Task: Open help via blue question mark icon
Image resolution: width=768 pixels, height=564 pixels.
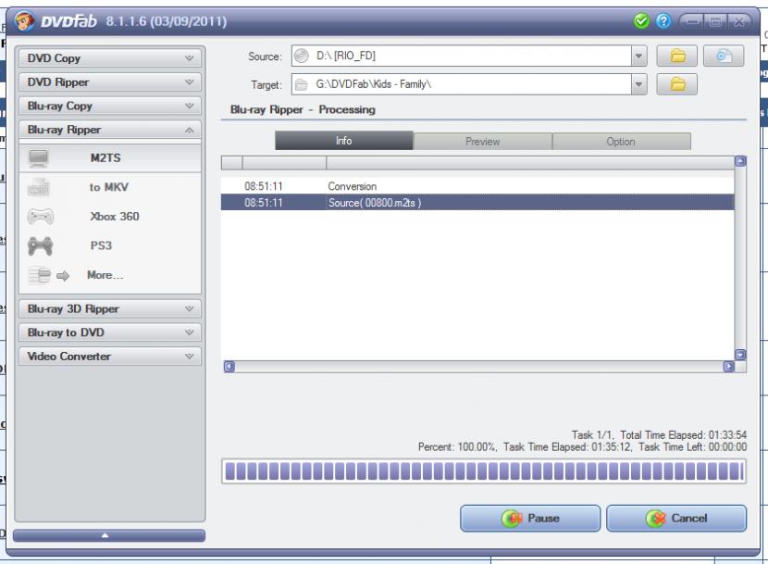Action: pyautogui.click(x=663, y=21)
